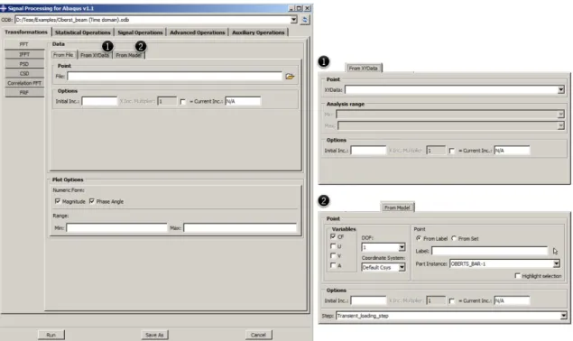Expand the DOF dropdown

[x=402, y=247]
